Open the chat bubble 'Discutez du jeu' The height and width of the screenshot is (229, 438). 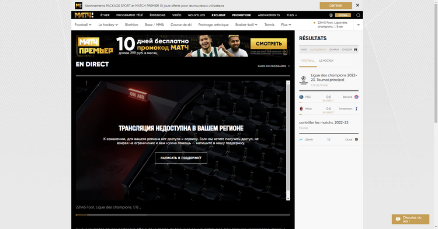tap(411, 219)
